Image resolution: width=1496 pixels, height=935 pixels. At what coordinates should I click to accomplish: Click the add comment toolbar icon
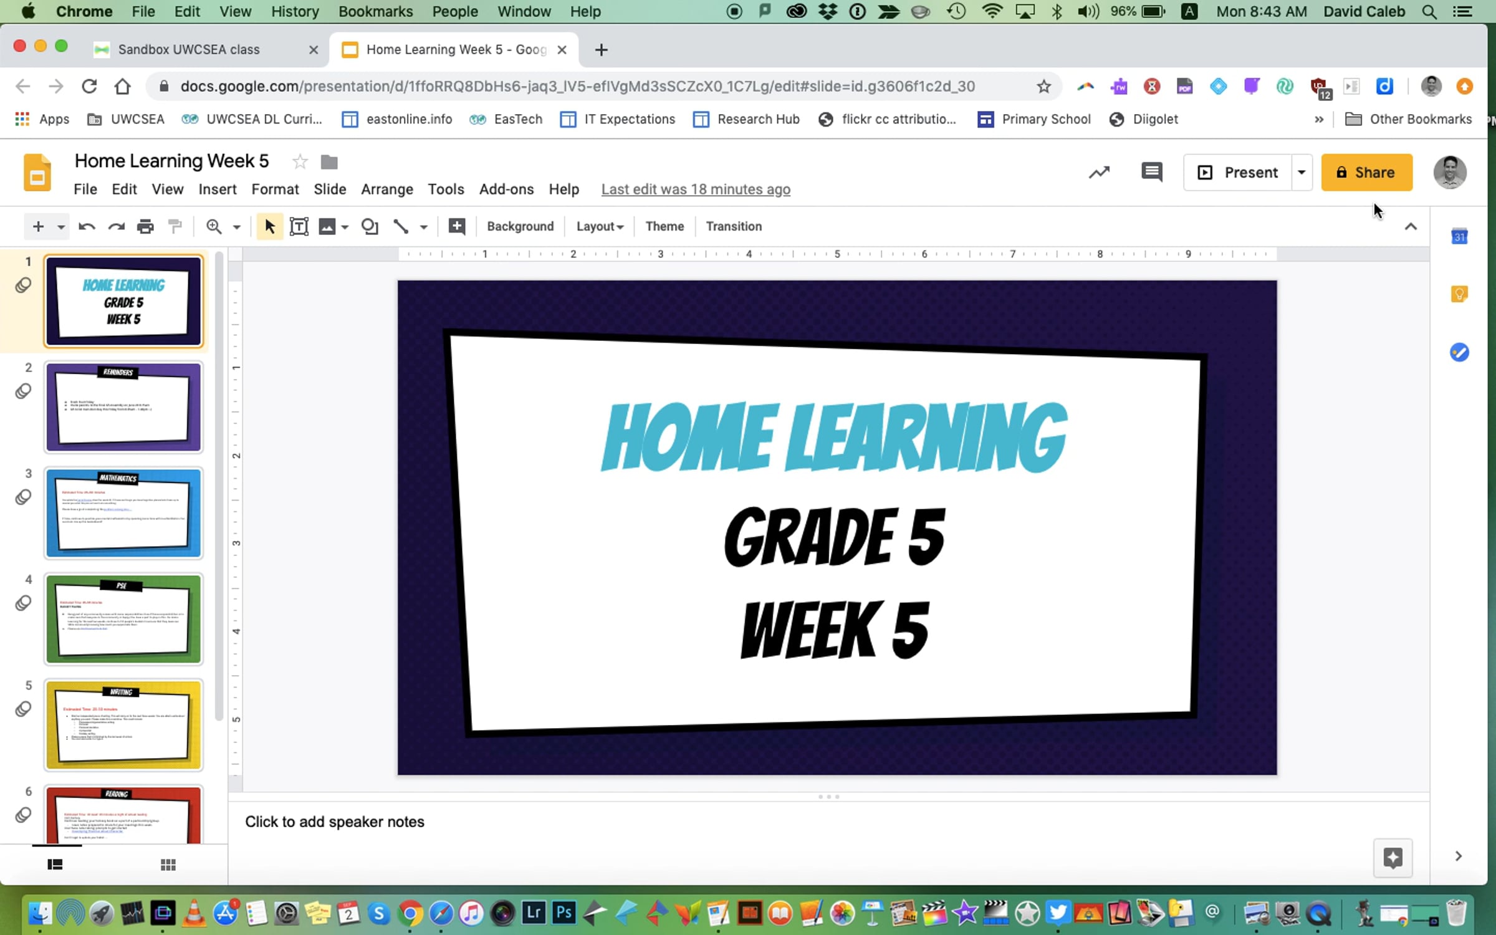click(456, 226)
